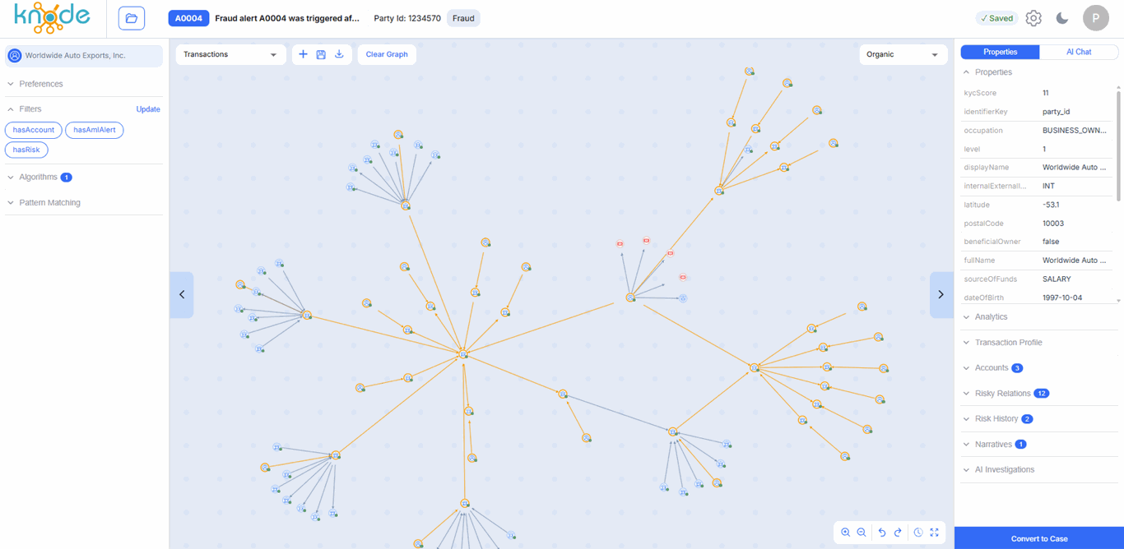Image resolution: width=1124 pixels, height=549 pixels.
Task: Click the postalCode value 10003
Action: coord(1053,223)
